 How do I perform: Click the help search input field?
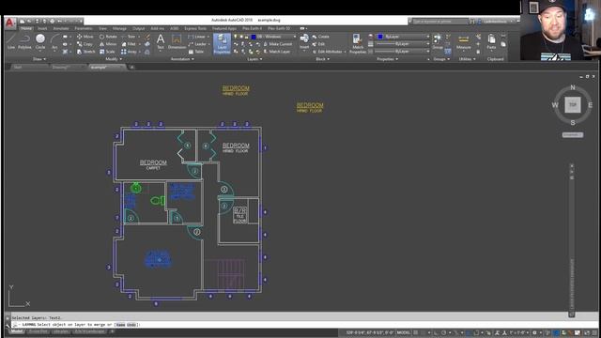tap(440, 22)
